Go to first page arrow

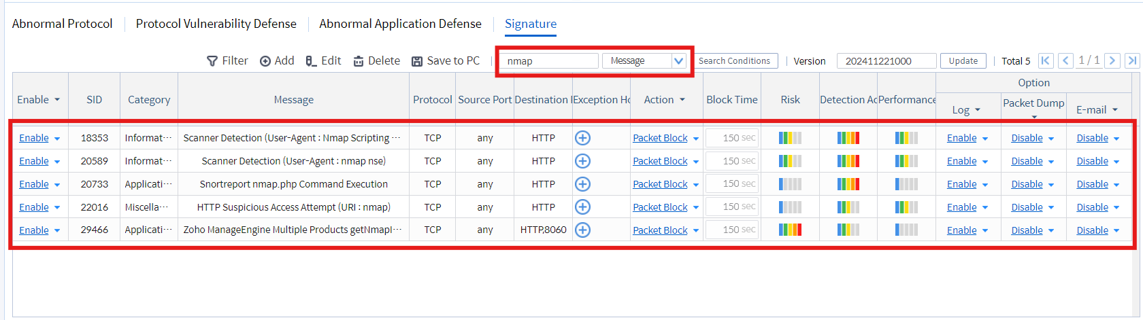tap(1046, 60)
